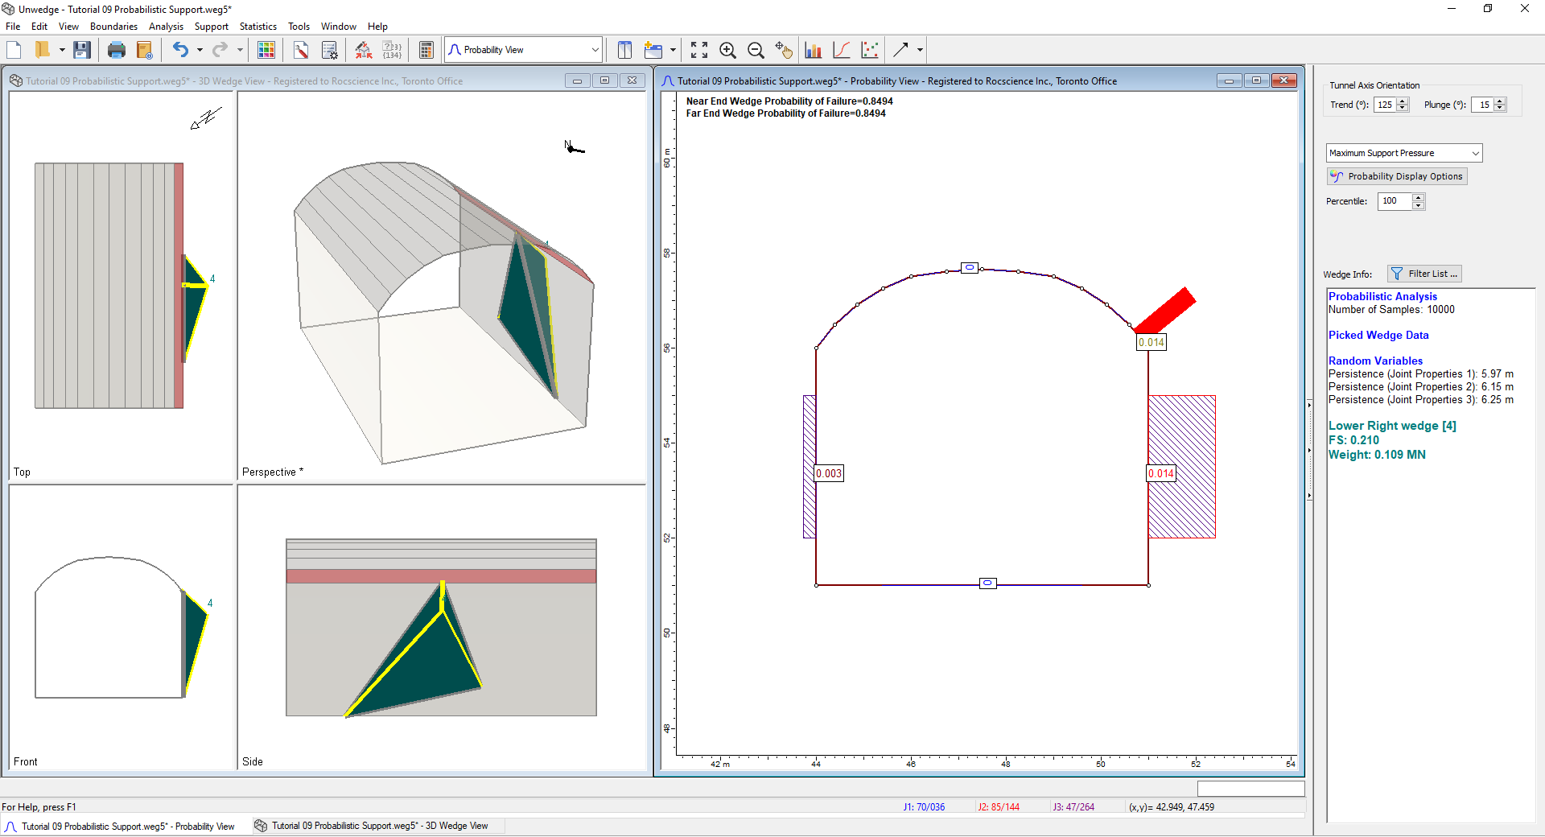Expand the new window dropdown arrow
Image resolution: width=1545 pixels, height=837 pixels.
(x=673, y=50)
